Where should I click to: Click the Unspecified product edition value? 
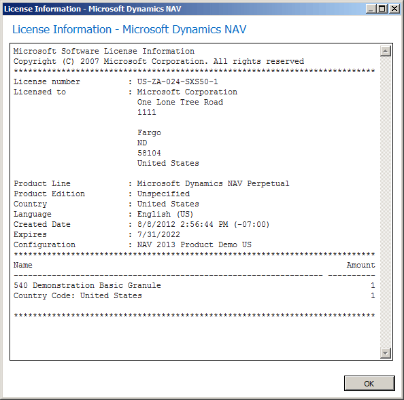pyautogui.click(x=163, y=194)
